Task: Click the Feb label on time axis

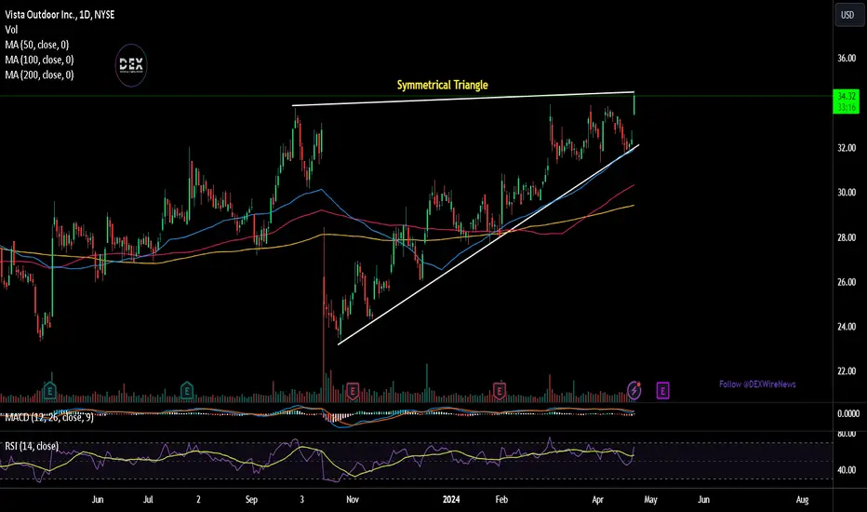Action: (x=501, y=499)
